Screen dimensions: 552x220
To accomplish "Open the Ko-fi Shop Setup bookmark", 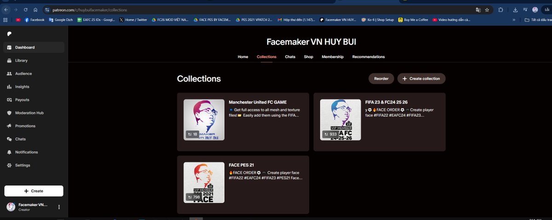I will [378, 20].
